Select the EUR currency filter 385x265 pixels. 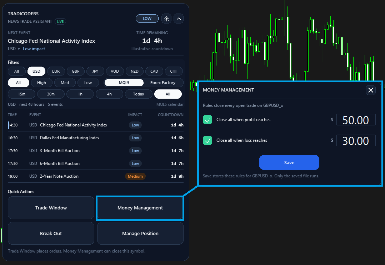56,71
